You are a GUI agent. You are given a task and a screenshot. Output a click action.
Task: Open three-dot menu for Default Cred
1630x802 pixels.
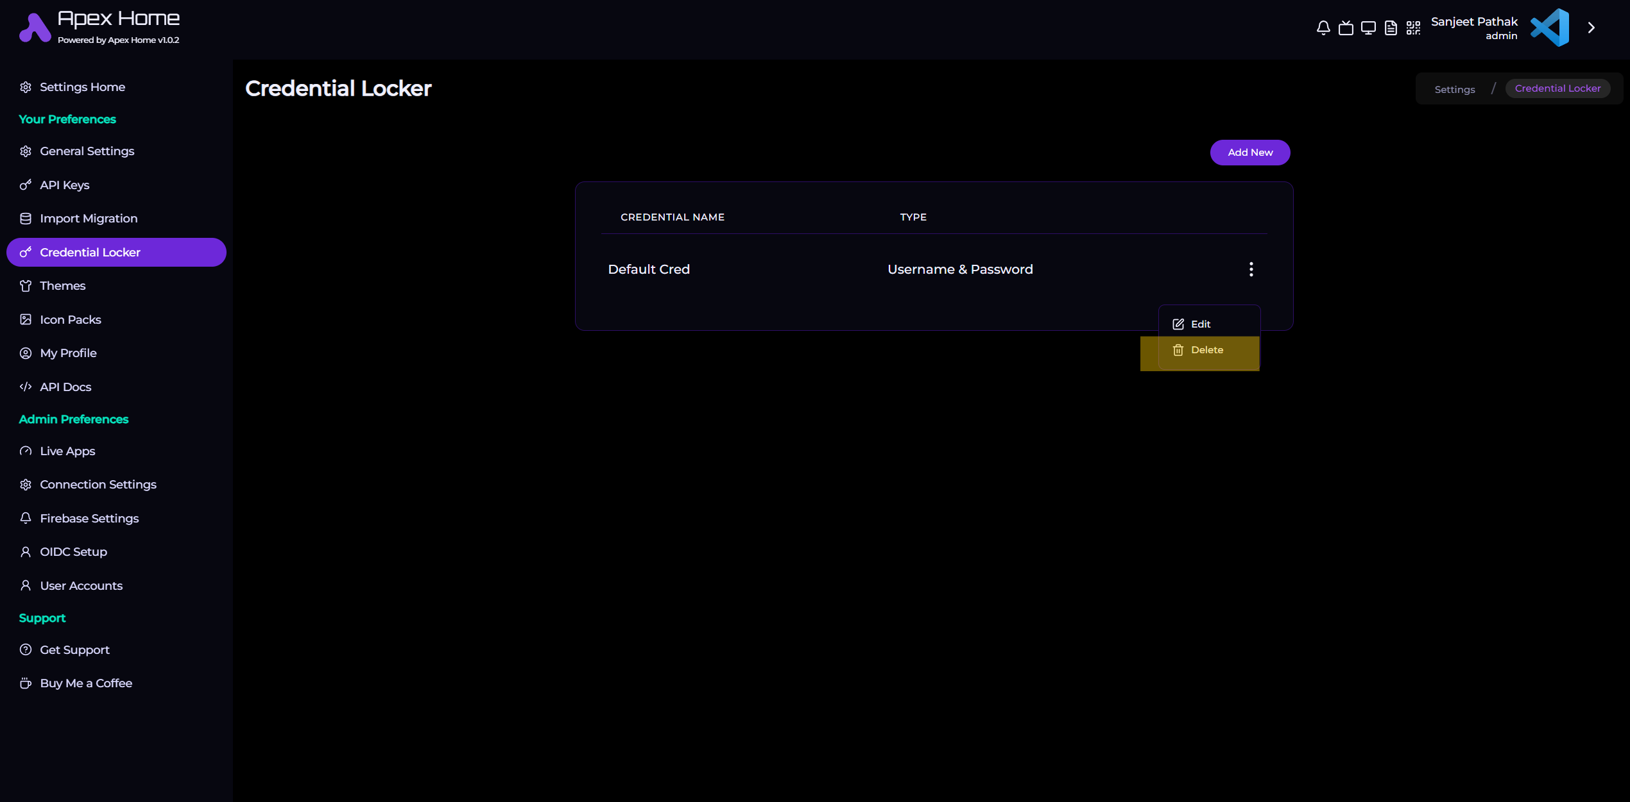tap(1251, 269)
